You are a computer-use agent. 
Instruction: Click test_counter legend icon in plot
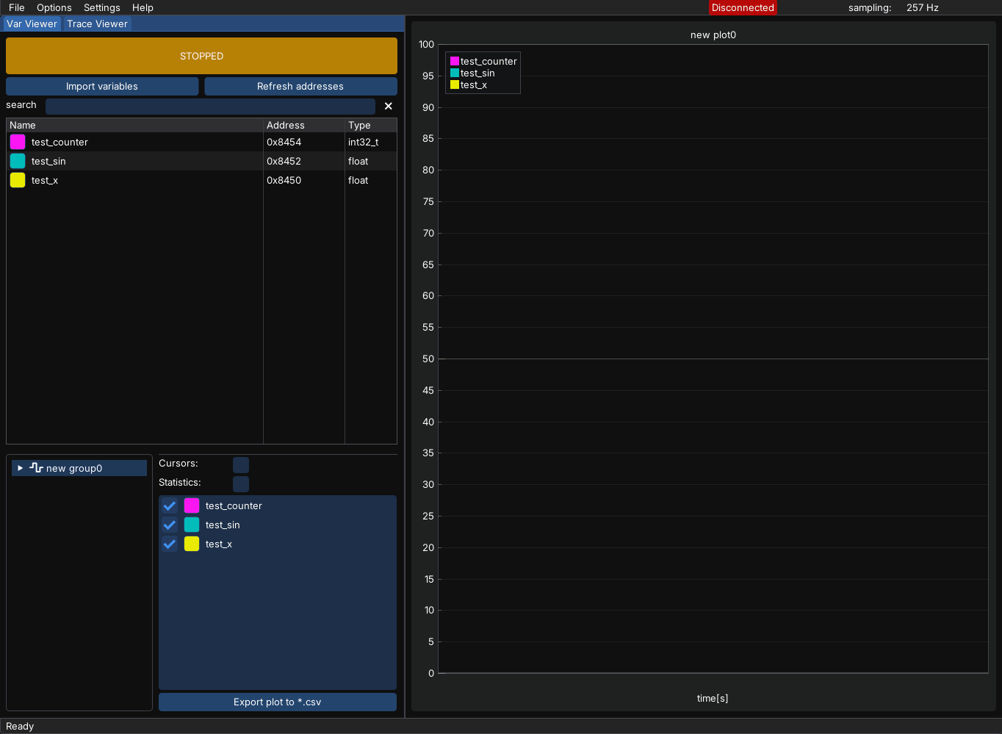(x=455, y=62)
